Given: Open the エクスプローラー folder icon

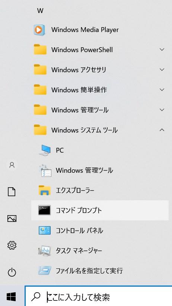Looking at the screenshot, I should click(x=45, y=191).
